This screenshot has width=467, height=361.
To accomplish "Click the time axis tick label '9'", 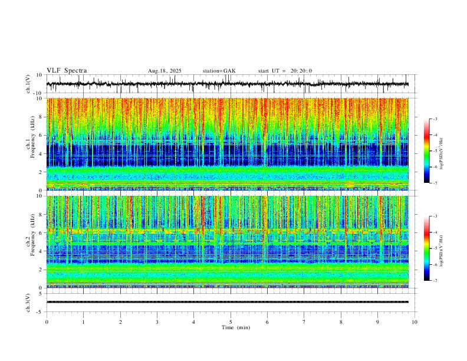I will pos(377,322).
